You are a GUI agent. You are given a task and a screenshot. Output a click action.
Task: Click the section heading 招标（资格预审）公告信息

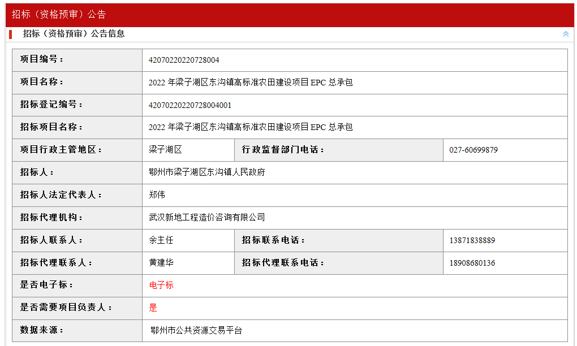coord(74,34)
